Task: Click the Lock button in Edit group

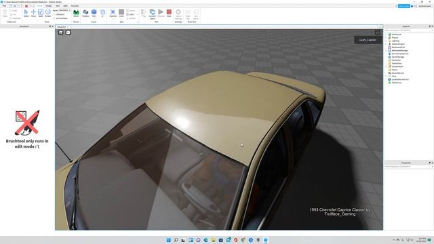Action: point(130,14)
